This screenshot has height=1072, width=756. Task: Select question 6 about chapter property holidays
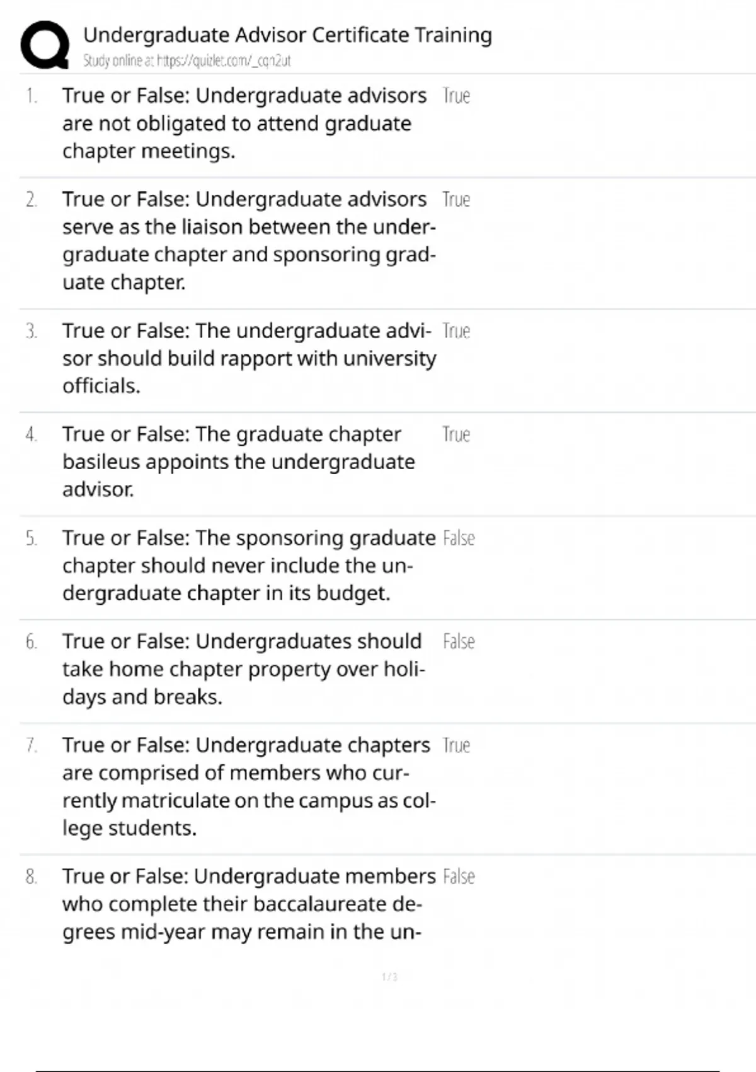click(244, 669)
